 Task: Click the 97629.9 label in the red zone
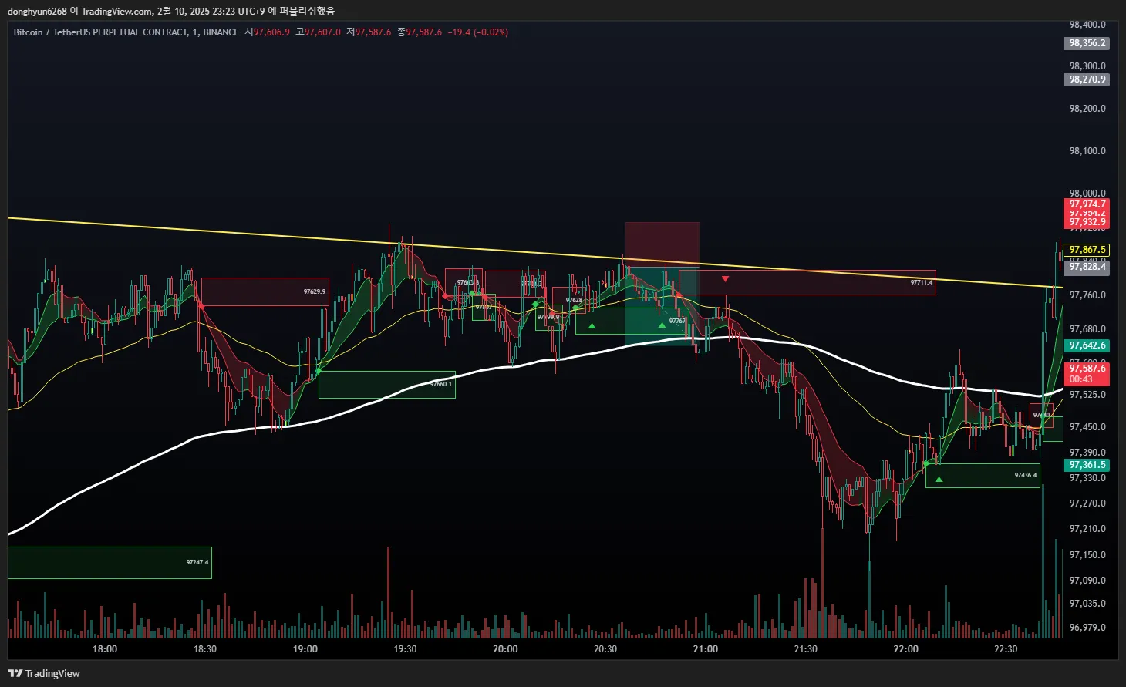pyautogui.click(x=315, y=292)
